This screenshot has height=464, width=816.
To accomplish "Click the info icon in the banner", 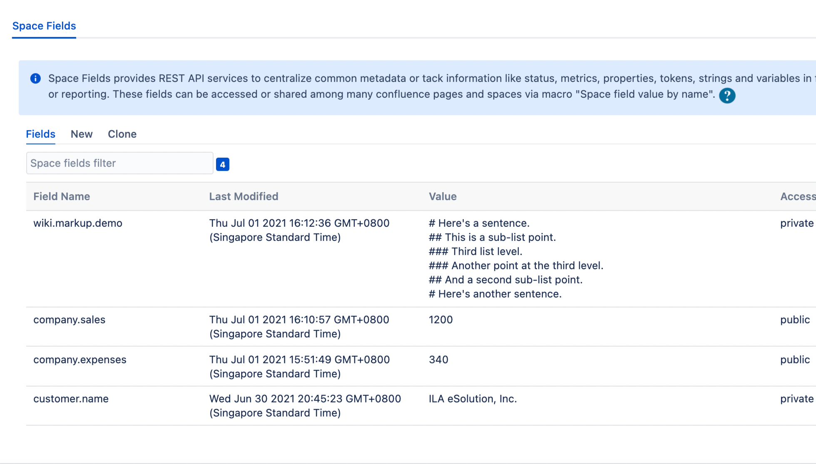I will click(x=35, y=78).
